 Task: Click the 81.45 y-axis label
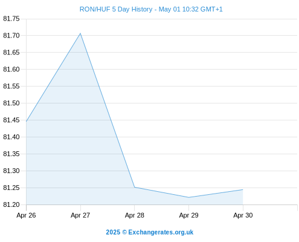(x=11, y=120)
